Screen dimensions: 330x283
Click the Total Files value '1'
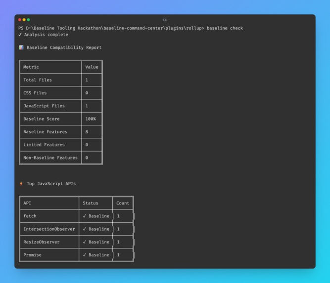pos(87,80)
